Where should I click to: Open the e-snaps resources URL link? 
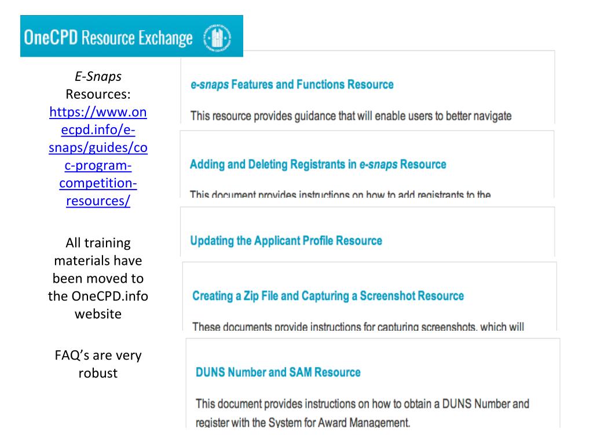click(98, 156)
